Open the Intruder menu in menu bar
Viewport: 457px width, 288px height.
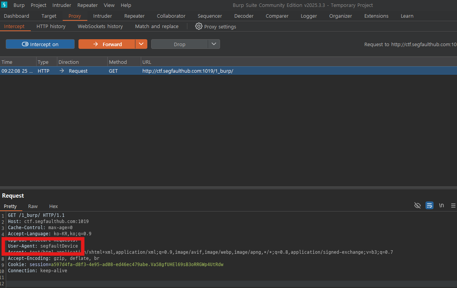tap(62, 5)
